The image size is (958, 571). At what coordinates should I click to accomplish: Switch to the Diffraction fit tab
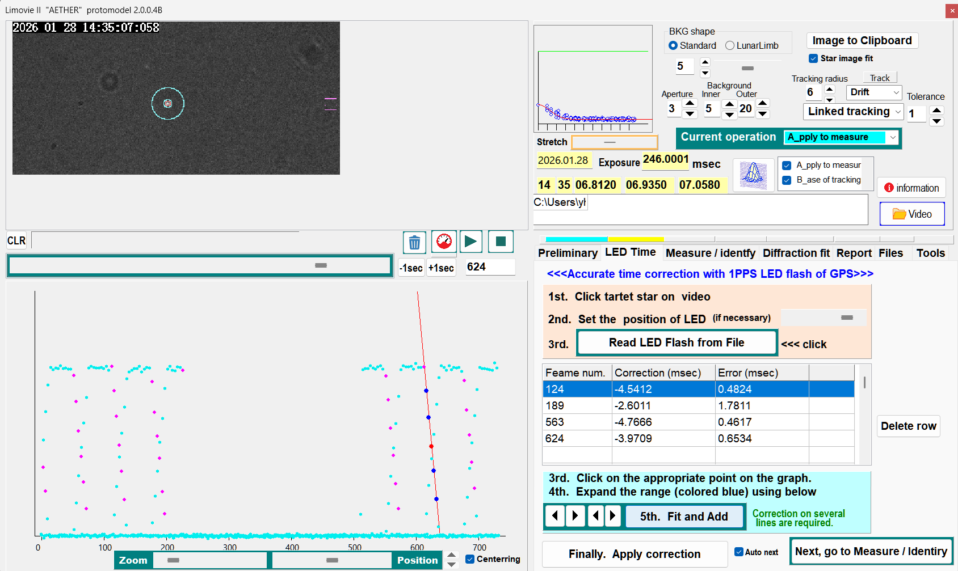click(796, 253)
